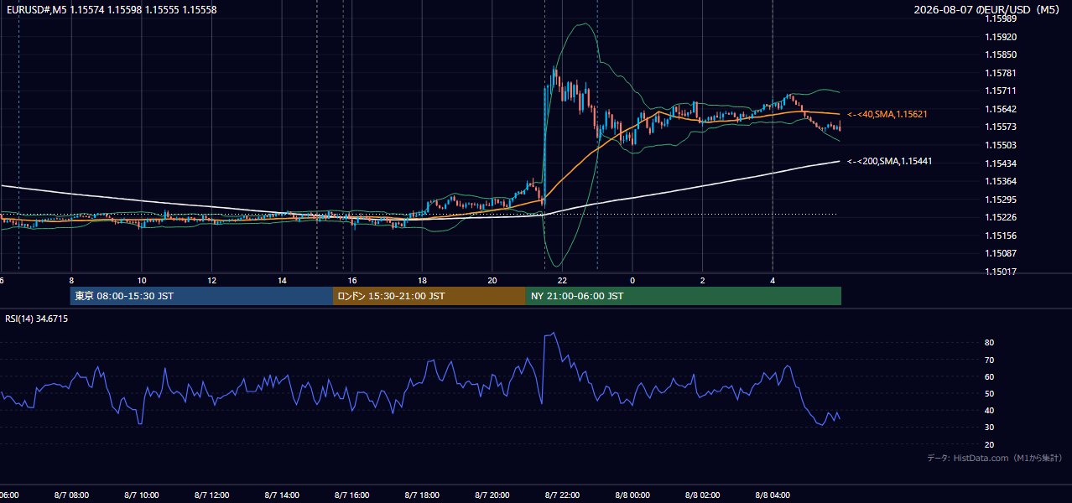Image resolution: width=1072 pixels, height=503 pixels.
Task: Select the NY 21:00-06:00 JST session bar
Action: pyautogui.click(x=684, y=296)
